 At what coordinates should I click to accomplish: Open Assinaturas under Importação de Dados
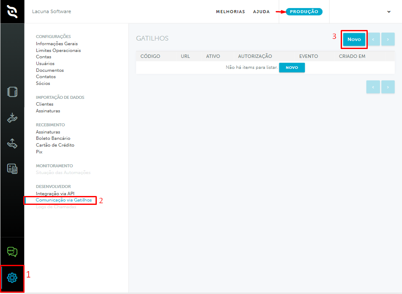[48, 111]
